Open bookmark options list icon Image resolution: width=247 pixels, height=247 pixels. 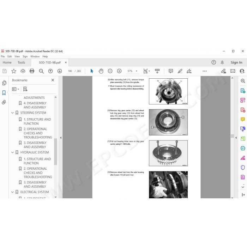tap(16, 89)
